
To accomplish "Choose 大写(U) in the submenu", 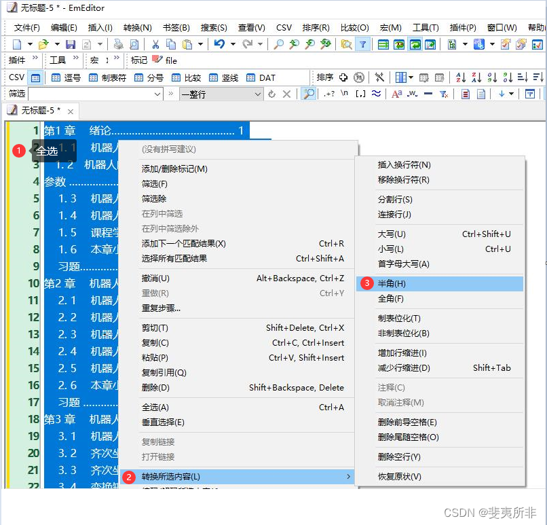I will pos(440,234).
